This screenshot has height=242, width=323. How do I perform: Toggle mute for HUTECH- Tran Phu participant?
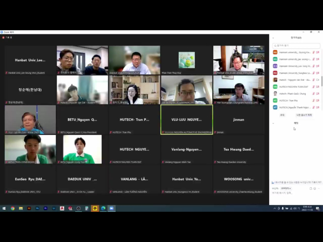(314, 100)
